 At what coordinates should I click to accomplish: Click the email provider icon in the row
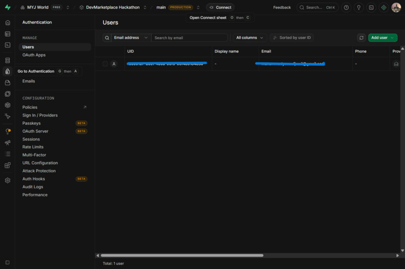tap(396, 64)
